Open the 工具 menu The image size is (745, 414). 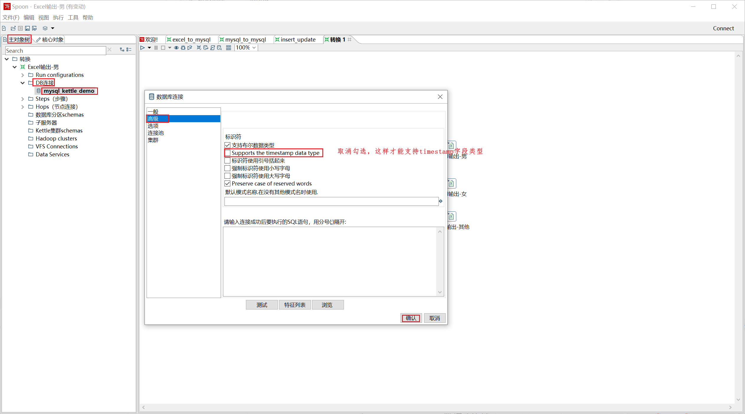point(73,17)
